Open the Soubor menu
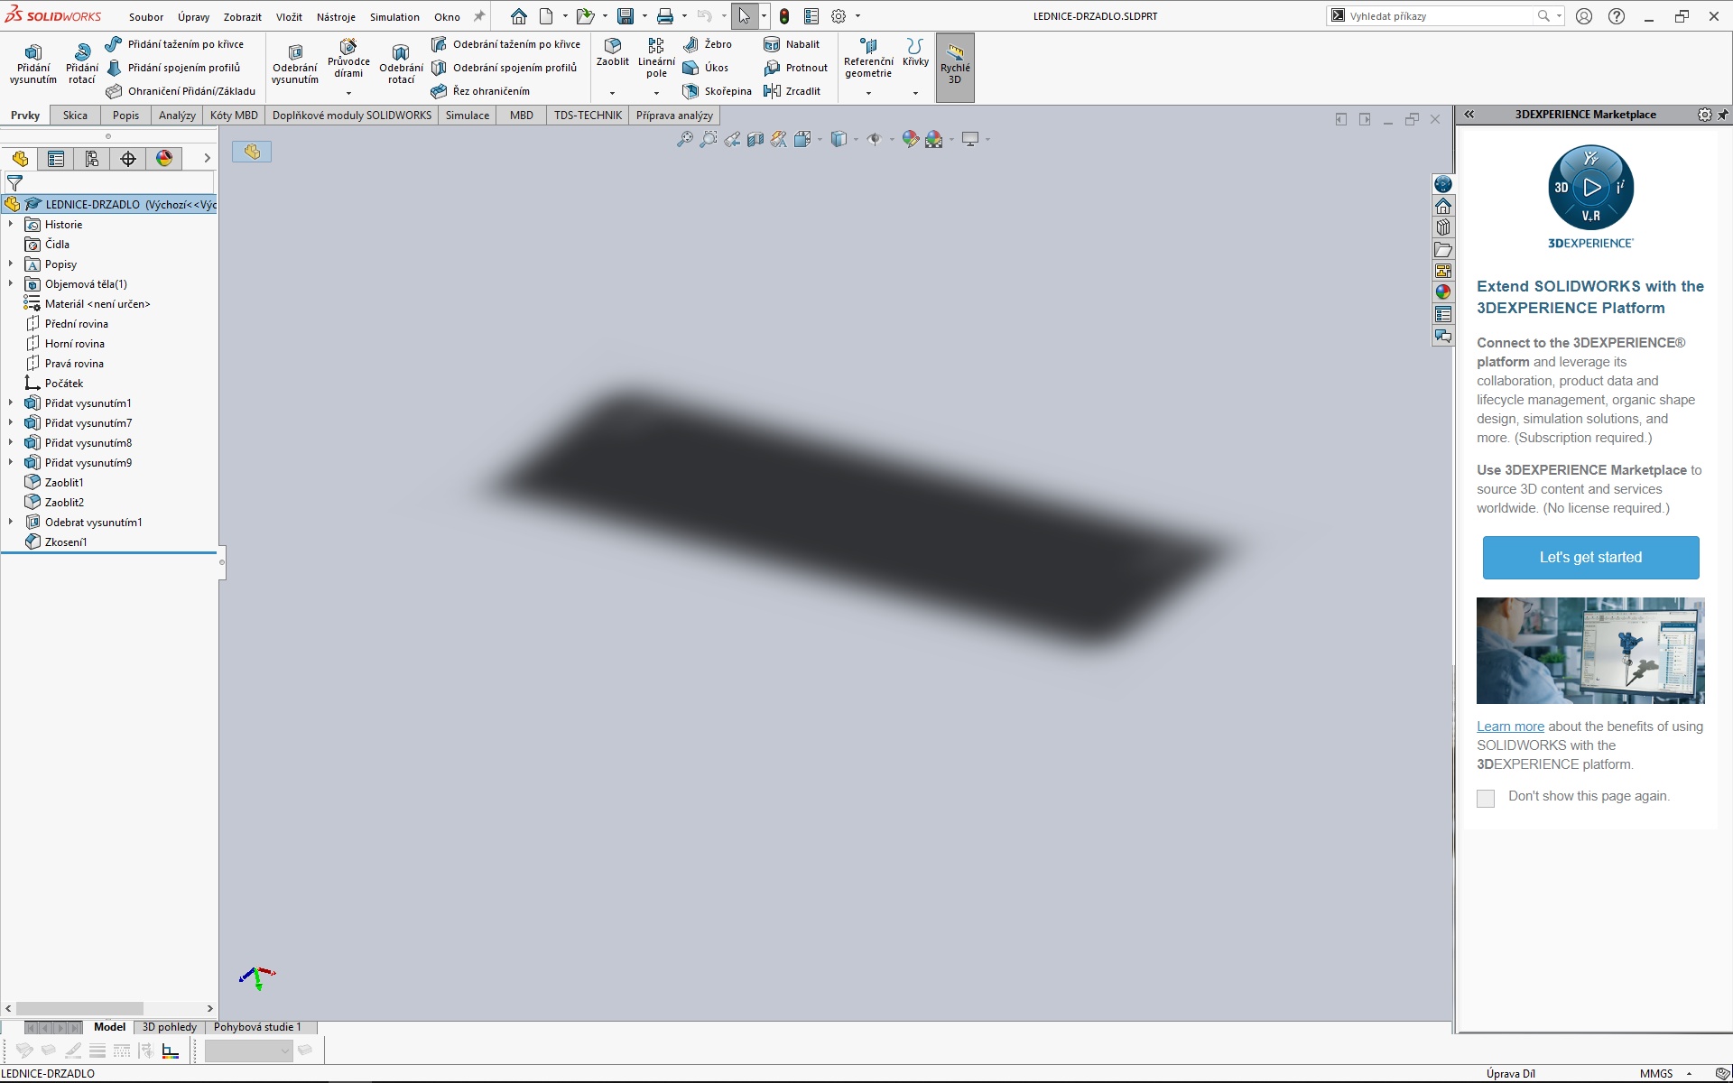 pos(146,17)
